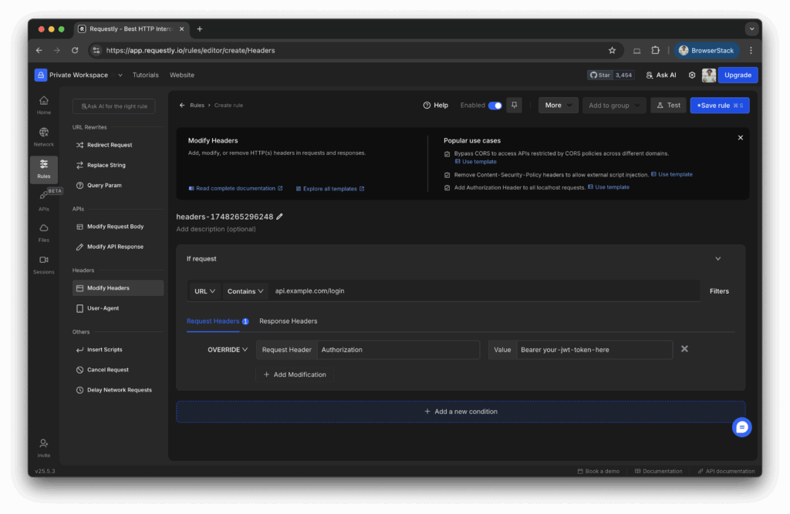Open the OVERRIDE action dropdown
Viewport: 790px width, 514px height.
228,349
